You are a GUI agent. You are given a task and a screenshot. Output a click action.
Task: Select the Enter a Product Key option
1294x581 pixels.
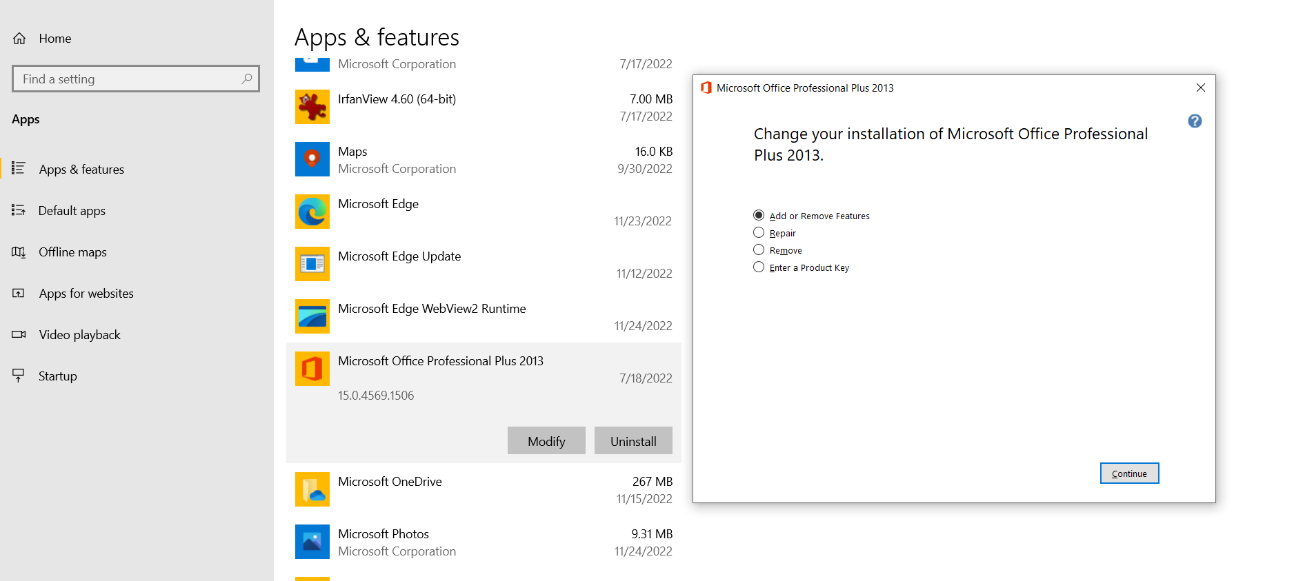click(801, 267)
